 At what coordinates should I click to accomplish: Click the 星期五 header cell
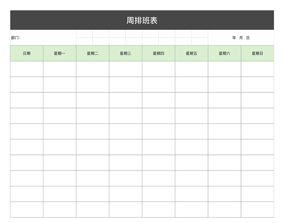tap(191, 53)
